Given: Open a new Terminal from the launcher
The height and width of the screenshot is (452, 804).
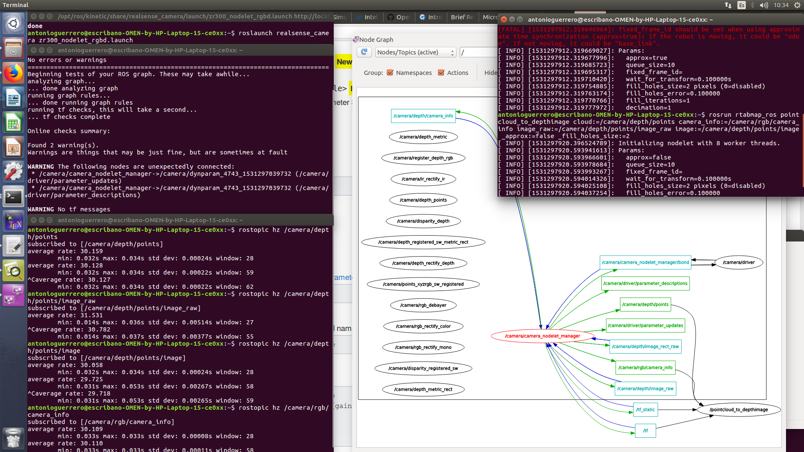Looking at the screenshot, I should 13,197.
